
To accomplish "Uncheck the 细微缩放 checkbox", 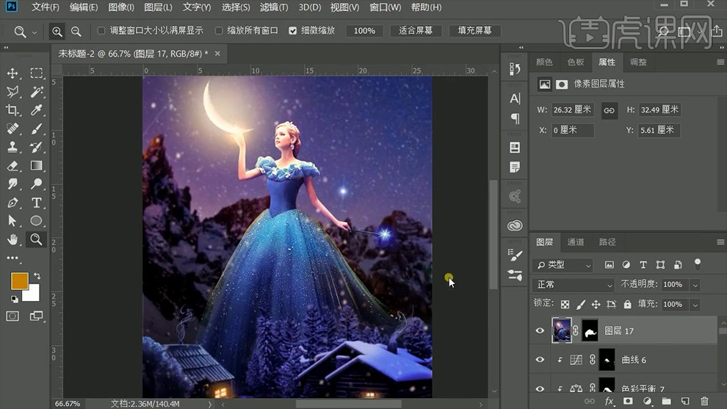I will (x=293, y=31).
